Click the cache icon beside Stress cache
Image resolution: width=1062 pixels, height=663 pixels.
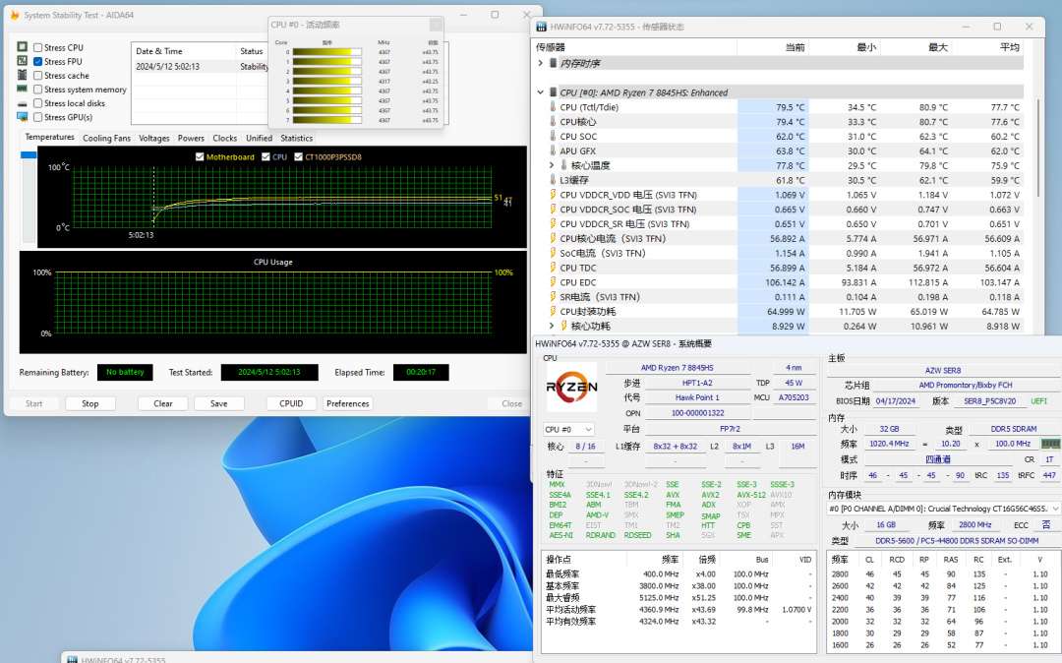point(23,75)
